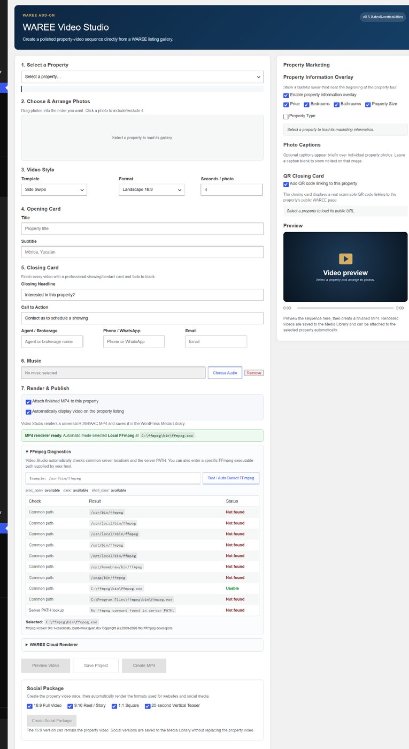Click the video preview progress slider
The width and height of the screenshot is (409, 749).
pos(345,308)
